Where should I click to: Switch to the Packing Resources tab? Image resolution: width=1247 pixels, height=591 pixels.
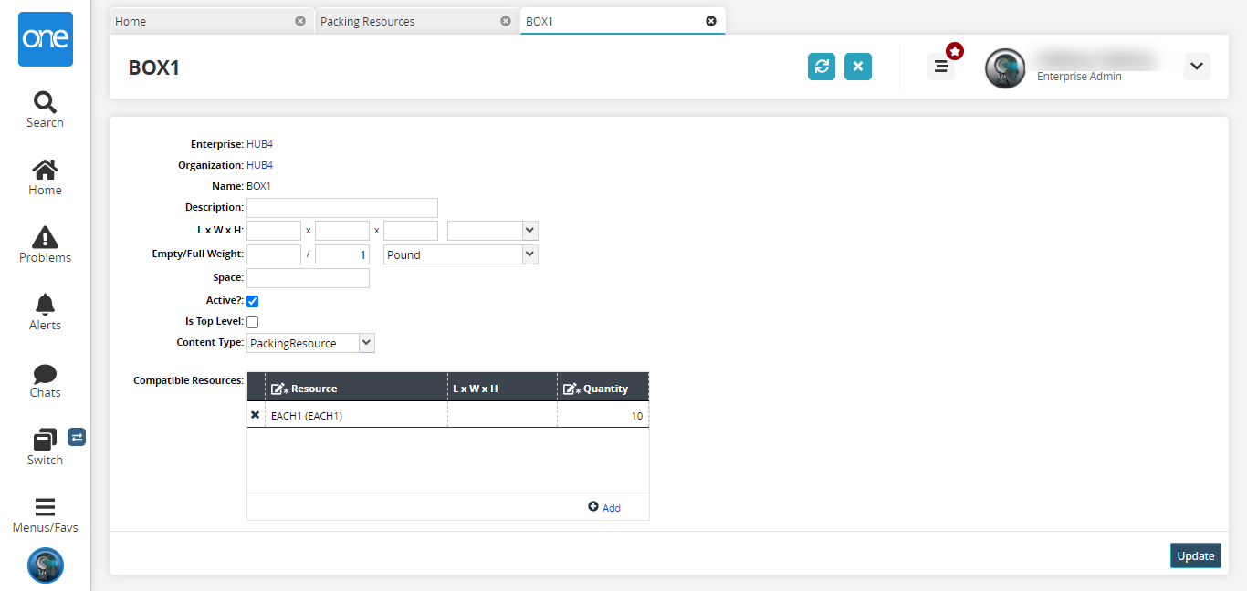416,21
